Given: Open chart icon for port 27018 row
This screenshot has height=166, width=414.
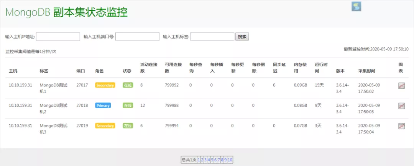Looking at the screenshot, I should click(401, 106).
